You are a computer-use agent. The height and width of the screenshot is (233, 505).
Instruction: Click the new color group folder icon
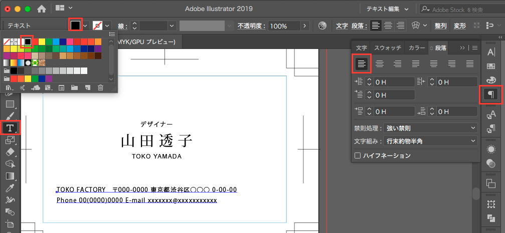click(74, 87)
